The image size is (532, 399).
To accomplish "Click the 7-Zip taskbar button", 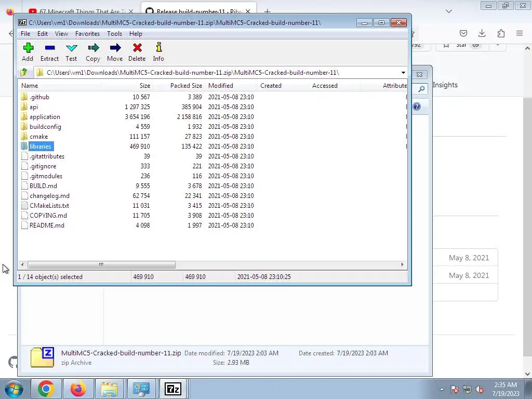I will 172,389.
